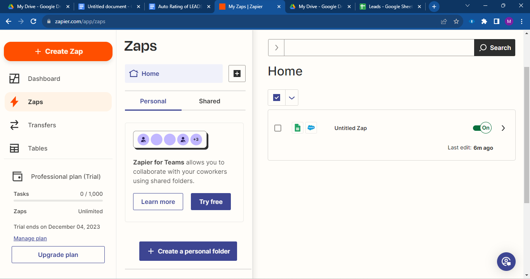Close the Leads Google Sheets tab
Image resolution: width=530 pixels, height=279 pixels.
(x=420, y=7)
